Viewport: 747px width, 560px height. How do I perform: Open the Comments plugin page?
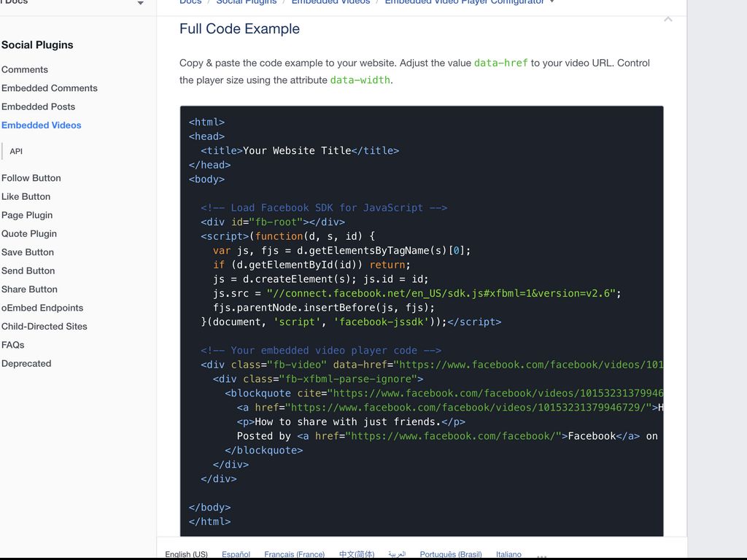pos(25,69)
